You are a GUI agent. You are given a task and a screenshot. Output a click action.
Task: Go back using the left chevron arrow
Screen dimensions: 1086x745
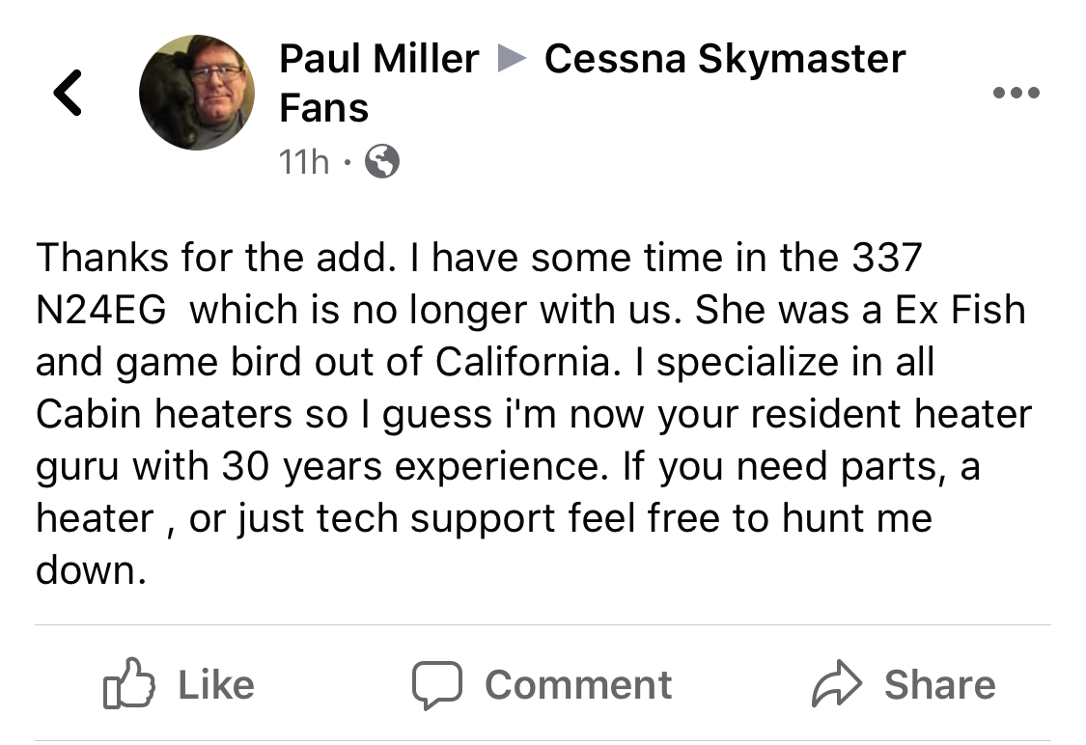[x=67, y=93]
